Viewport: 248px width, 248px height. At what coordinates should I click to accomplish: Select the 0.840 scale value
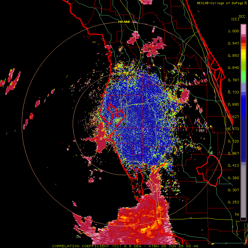point(233,68)
